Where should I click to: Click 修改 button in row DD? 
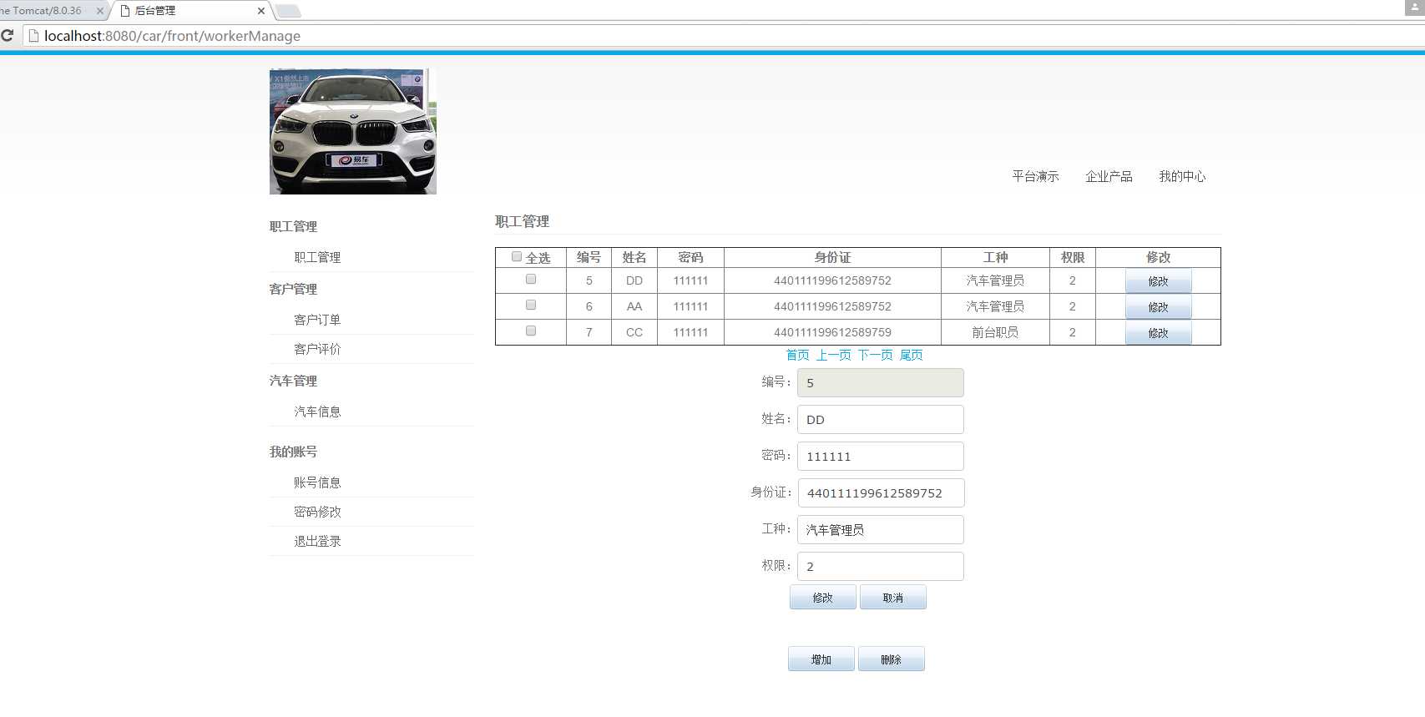tap(1158, 281)
